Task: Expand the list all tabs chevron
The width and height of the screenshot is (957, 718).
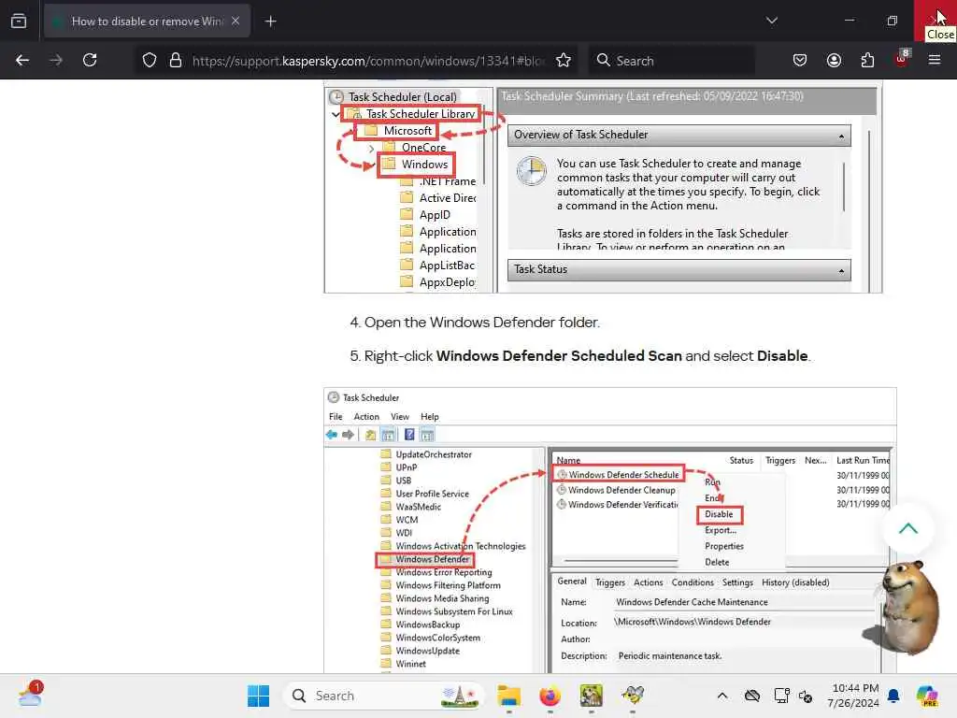Action: coord(771,21)
